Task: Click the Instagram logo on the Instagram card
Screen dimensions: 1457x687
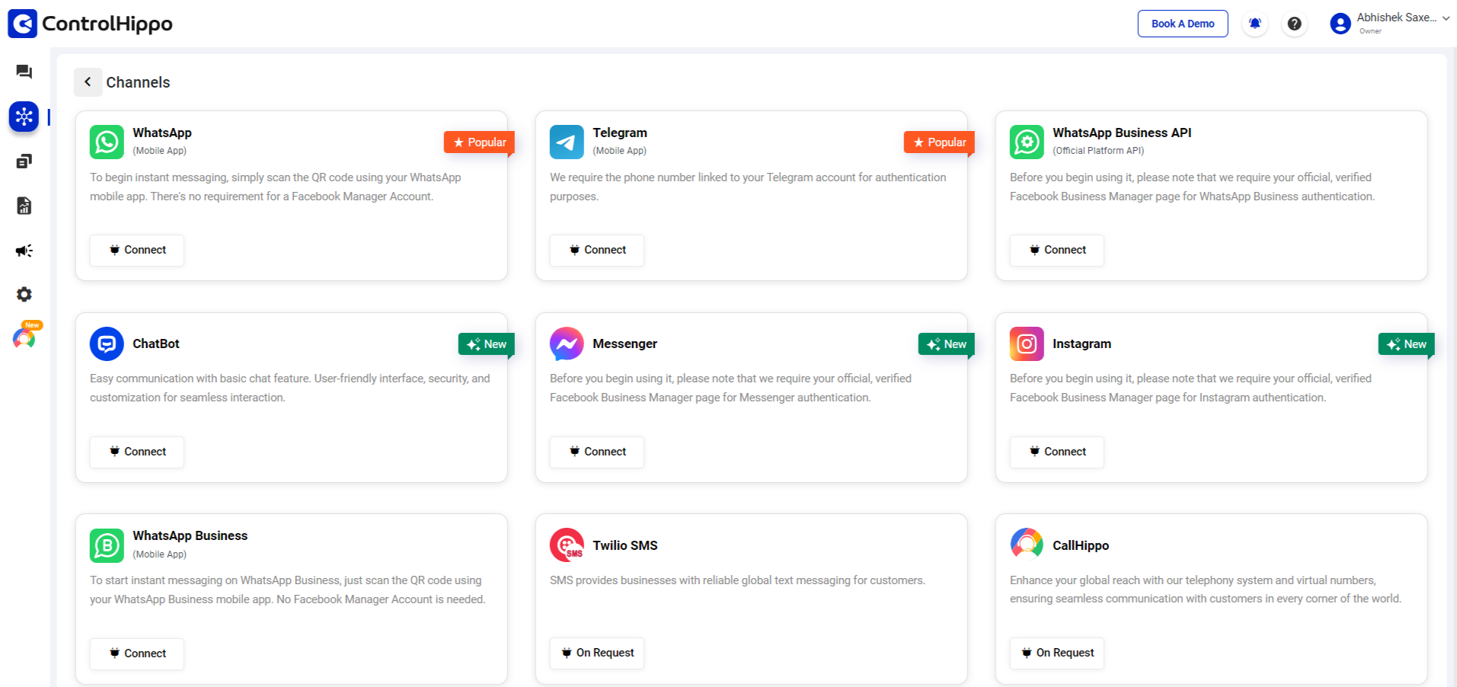Action: (1026, 343)
